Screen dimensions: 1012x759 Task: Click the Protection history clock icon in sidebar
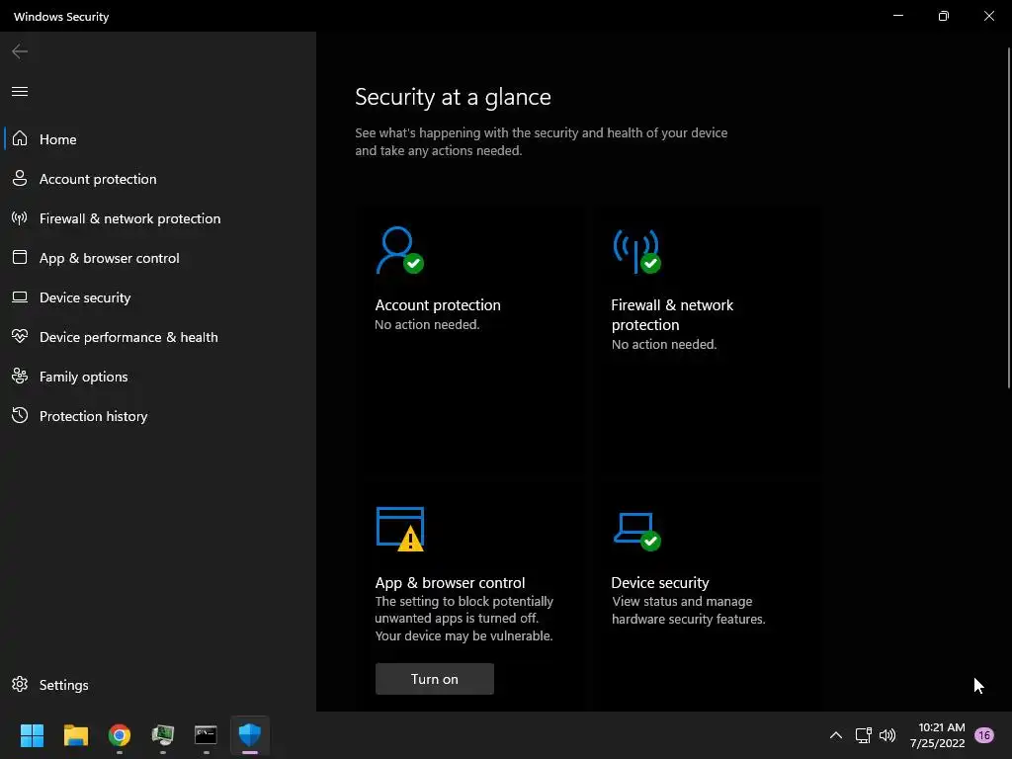[x=20, y=415]
